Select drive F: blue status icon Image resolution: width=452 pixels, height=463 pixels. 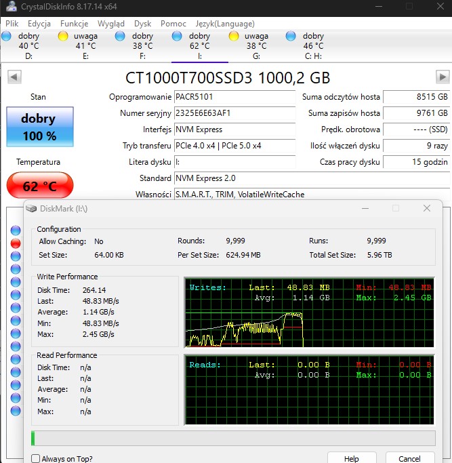pos(121,37)
